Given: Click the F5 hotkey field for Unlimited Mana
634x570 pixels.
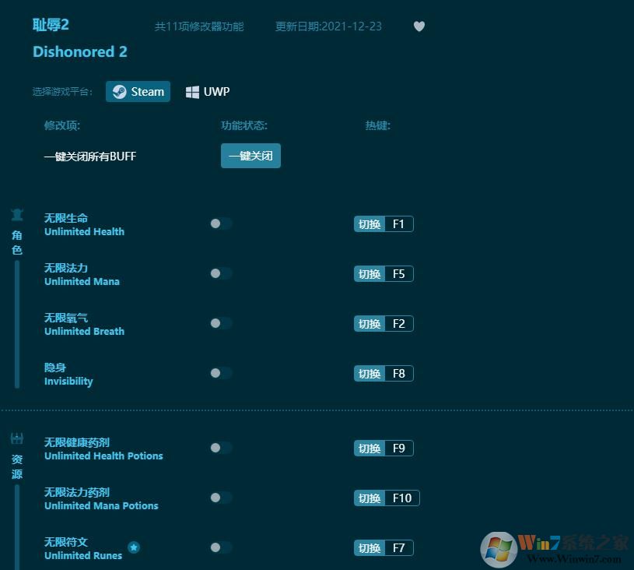Looking at the screenshot, I should pos(399,273).
